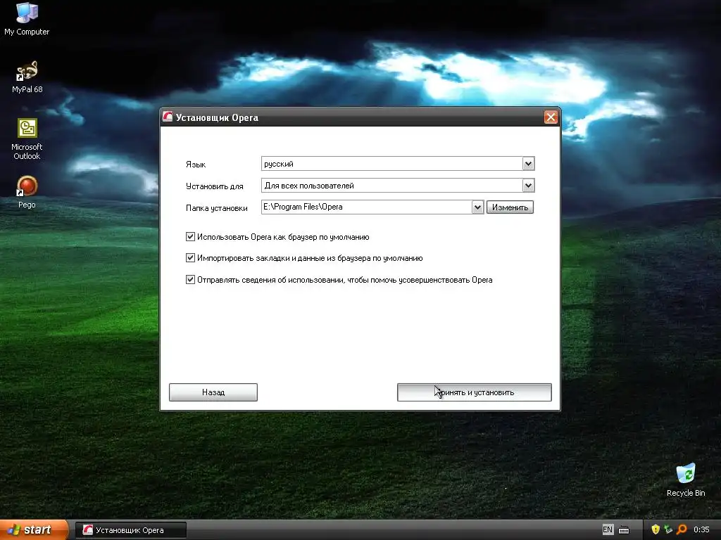Viewport: 721px width, 540px height.
Task: Expand the install folder path dropdown arrow
Action: pyautogui.click(x=477, y=207)
